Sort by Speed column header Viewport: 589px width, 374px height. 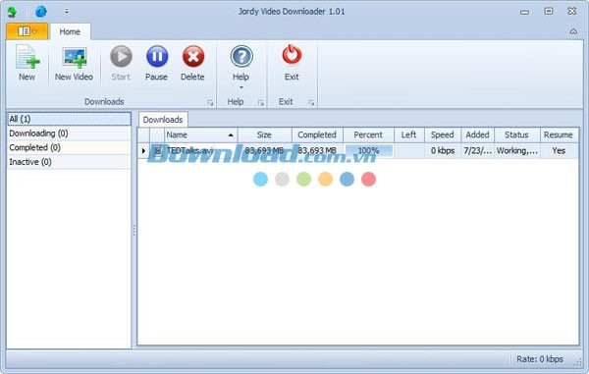tap(443, 134)
